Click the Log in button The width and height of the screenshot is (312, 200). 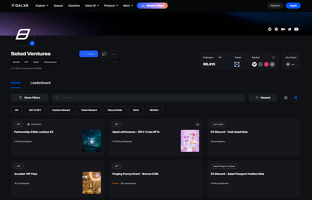[293, 5]
